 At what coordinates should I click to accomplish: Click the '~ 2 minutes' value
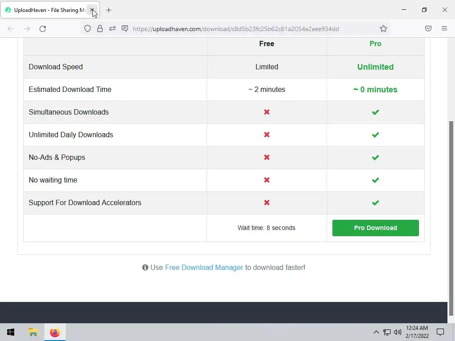267,89
